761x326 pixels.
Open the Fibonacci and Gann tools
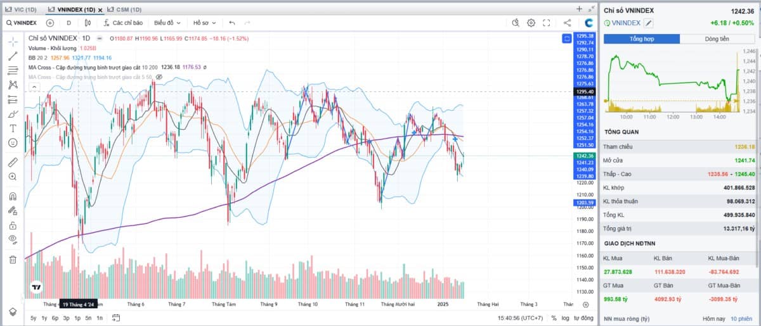[x=13, y=70]
